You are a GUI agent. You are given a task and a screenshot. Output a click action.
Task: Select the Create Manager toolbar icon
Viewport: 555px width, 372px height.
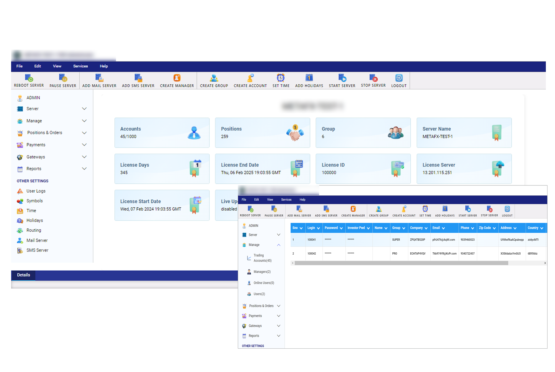[177, 80]
